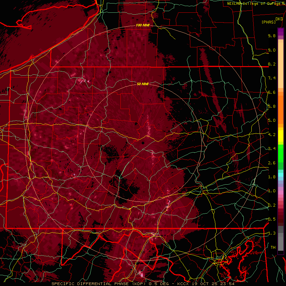Viewport: 286px width, 286px height.
Task: Click the yellow segment of the color bar
Action: [281, 136]
